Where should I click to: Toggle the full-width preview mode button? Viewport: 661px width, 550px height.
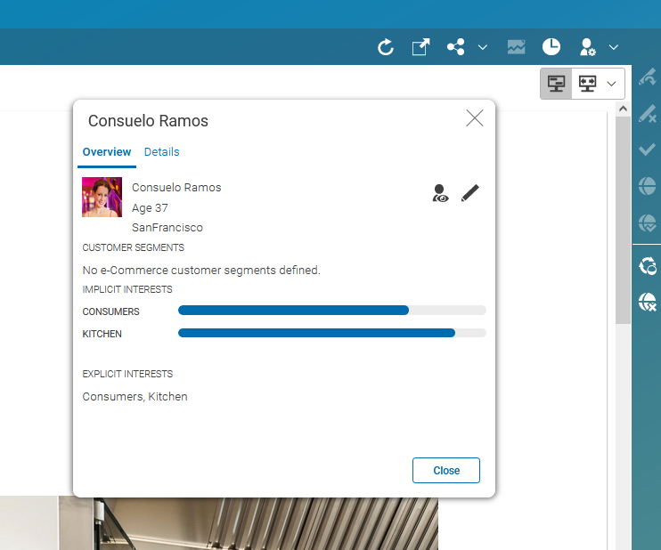click(587, 84)
